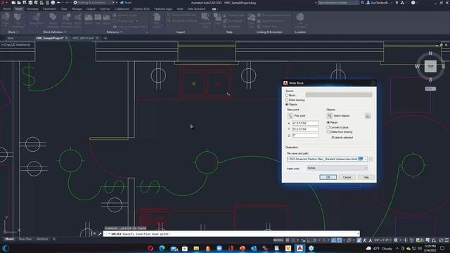Viewport: 450px width, 253px height.
Task: Click the Customization menu icon in status bar
Action: click(x=446, y=240)
